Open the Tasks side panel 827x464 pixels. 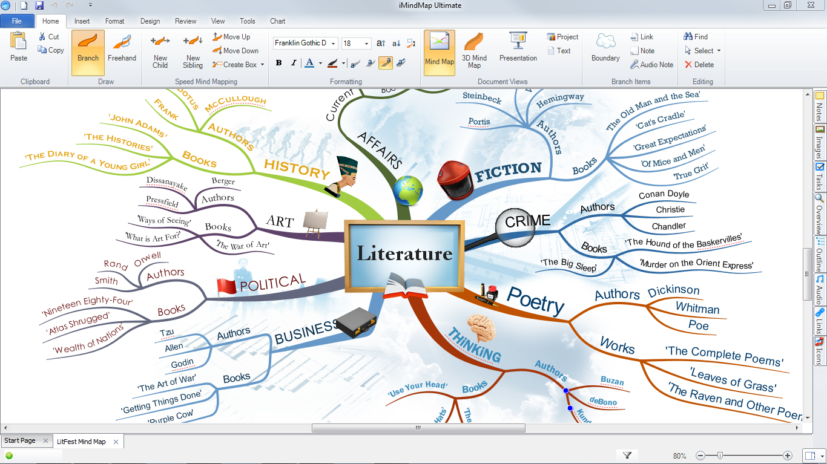(x=820, y=177)
